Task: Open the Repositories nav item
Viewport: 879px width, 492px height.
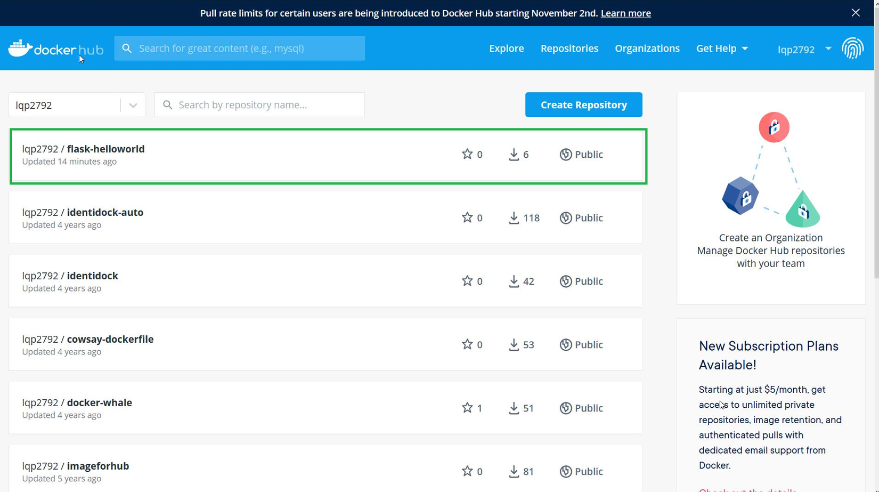Action: tap(569, 49)
